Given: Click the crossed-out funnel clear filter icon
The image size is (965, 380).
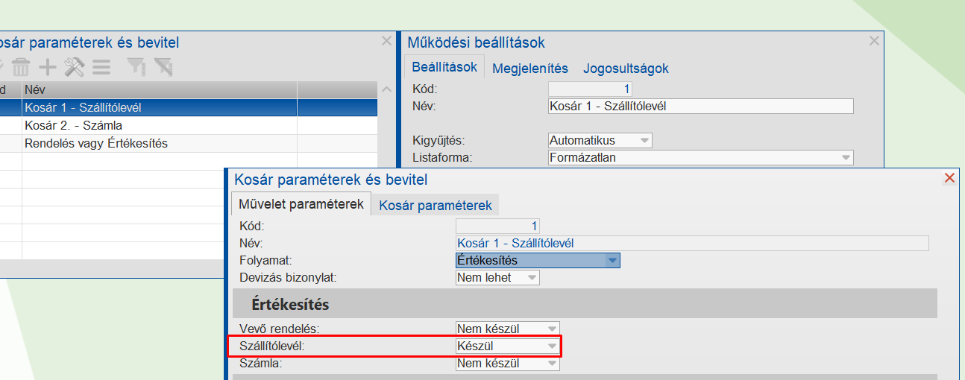Looking at the screenshot, I should click(163, 68).
